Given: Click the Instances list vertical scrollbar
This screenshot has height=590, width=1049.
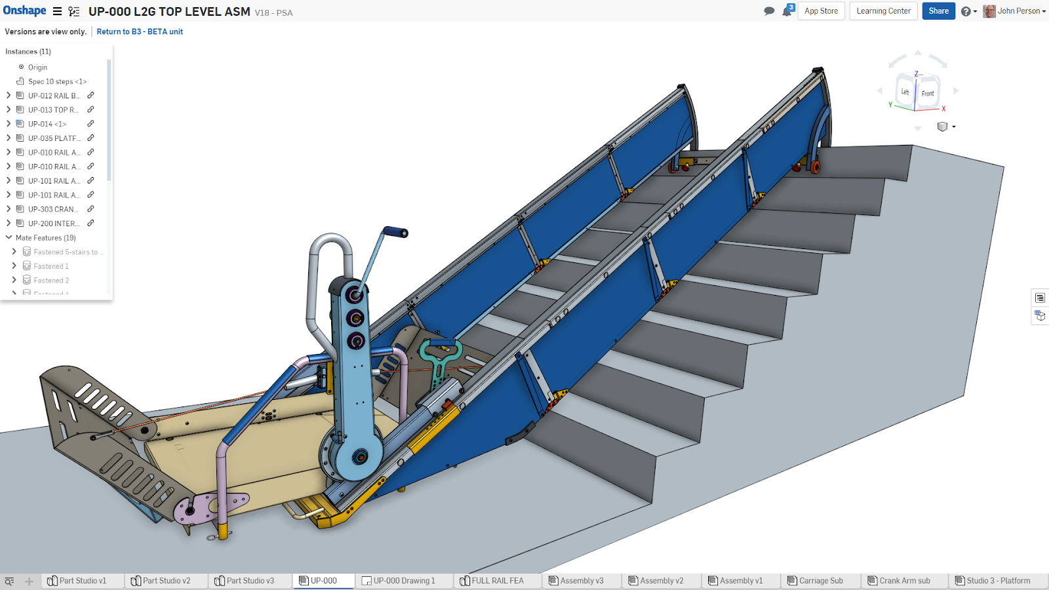Looking at the screenshot, I should pyautogui.click(x=109, y=121).
